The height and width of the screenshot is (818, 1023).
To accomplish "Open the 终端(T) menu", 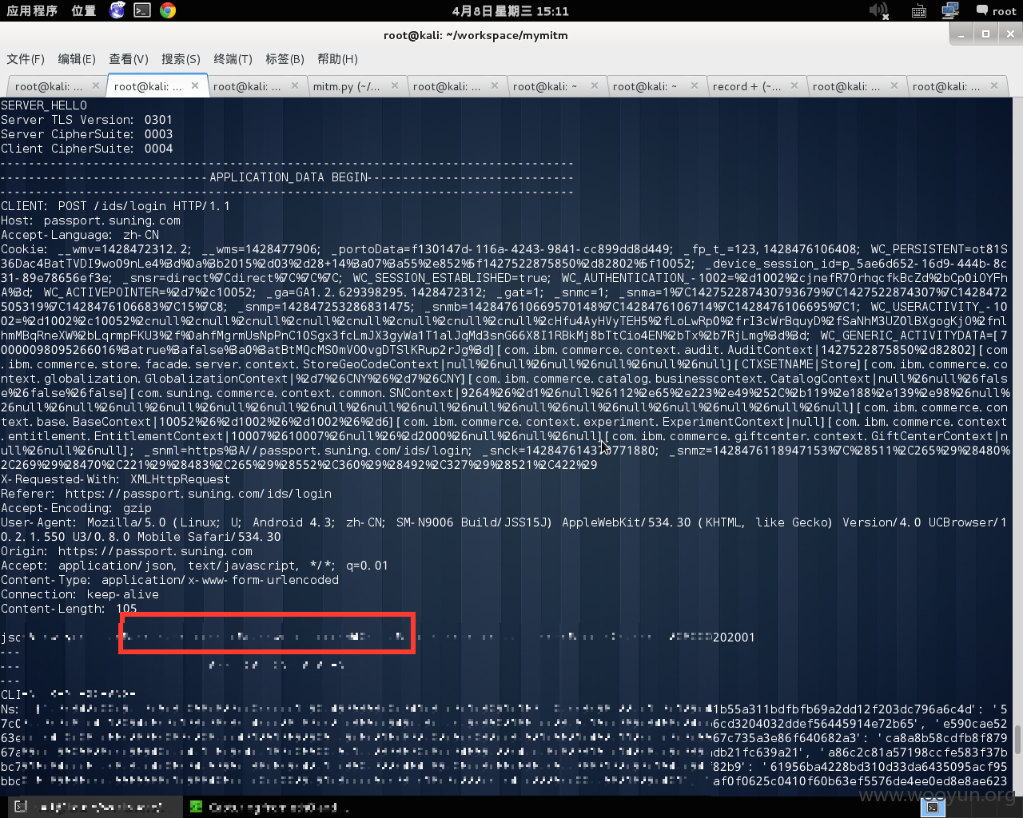I will coord(233,59).
